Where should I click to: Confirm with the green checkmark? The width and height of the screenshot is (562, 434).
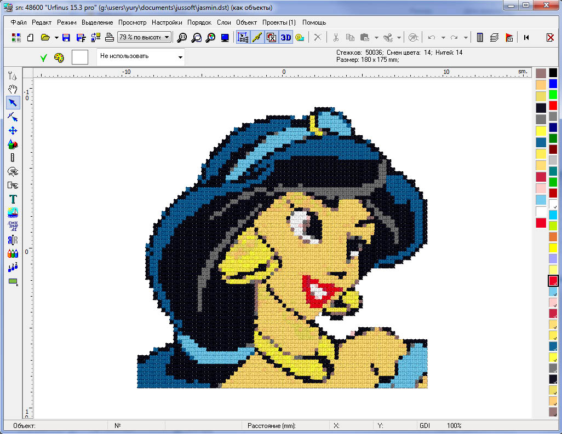click(44, 57)
